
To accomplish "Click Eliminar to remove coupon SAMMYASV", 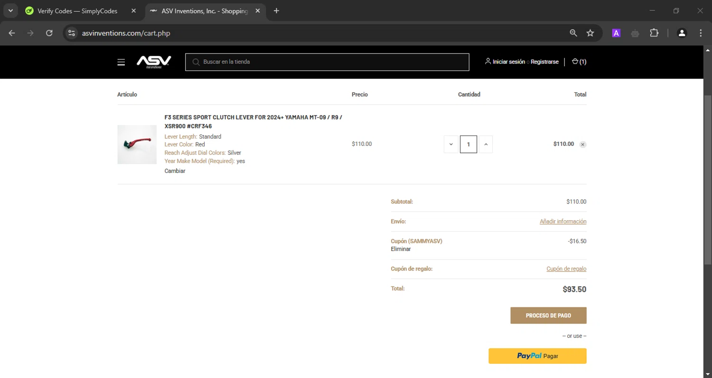I will tap(401, 249).
